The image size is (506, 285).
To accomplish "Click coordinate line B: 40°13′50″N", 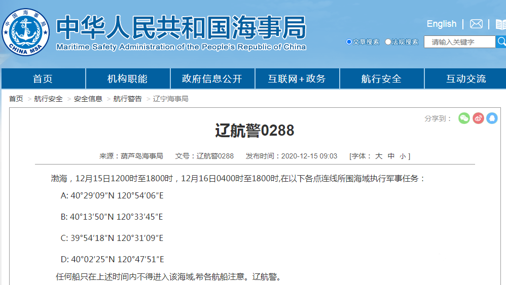I will tap(112, 217).
